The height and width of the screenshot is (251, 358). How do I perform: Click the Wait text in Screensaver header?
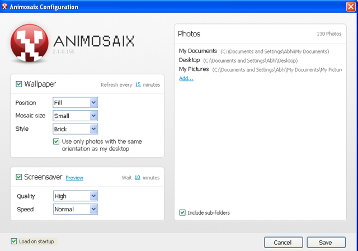(x=127, y=178)
